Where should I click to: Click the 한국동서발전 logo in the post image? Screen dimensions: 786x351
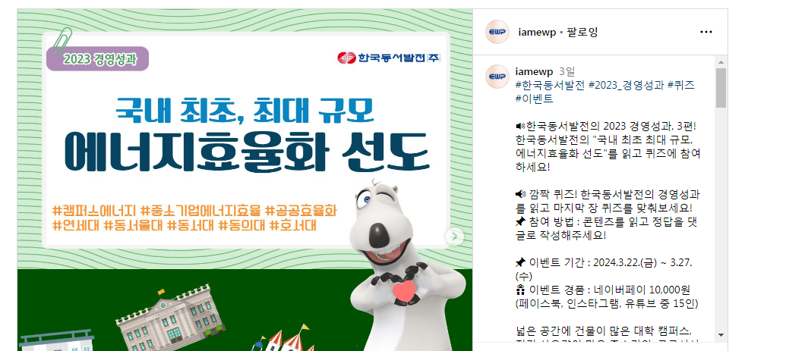pos(390,58)
